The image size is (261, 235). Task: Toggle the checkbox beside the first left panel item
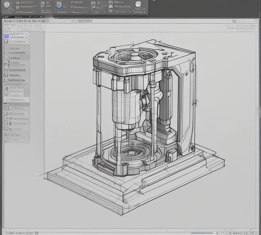27,36
